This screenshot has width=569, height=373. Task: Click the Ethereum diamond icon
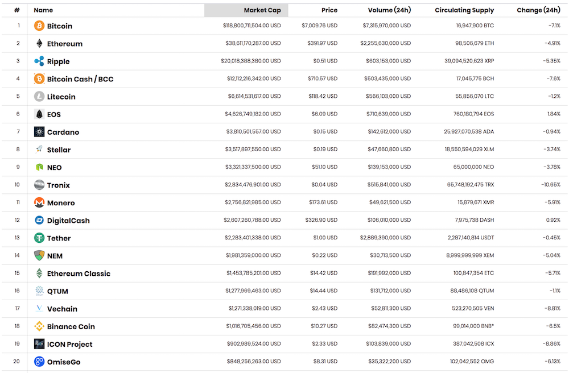[39, 44]
